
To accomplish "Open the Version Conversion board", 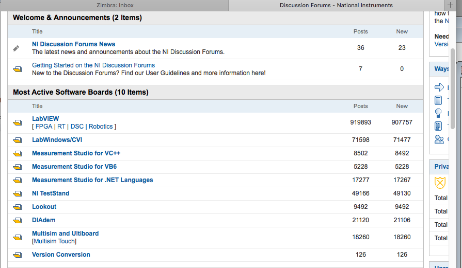I will pyautogui.click(x=61, y=255).
